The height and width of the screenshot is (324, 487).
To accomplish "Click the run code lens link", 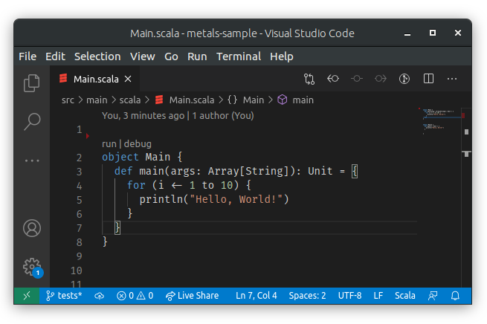I will tap(109, 143).
